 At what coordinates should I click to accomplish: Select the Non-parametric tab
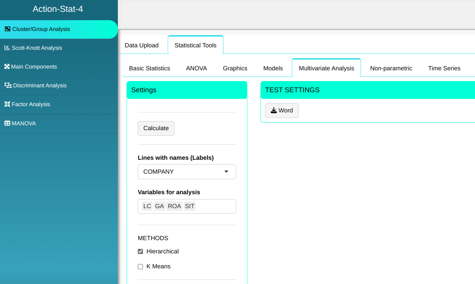[x=391, y=69]
